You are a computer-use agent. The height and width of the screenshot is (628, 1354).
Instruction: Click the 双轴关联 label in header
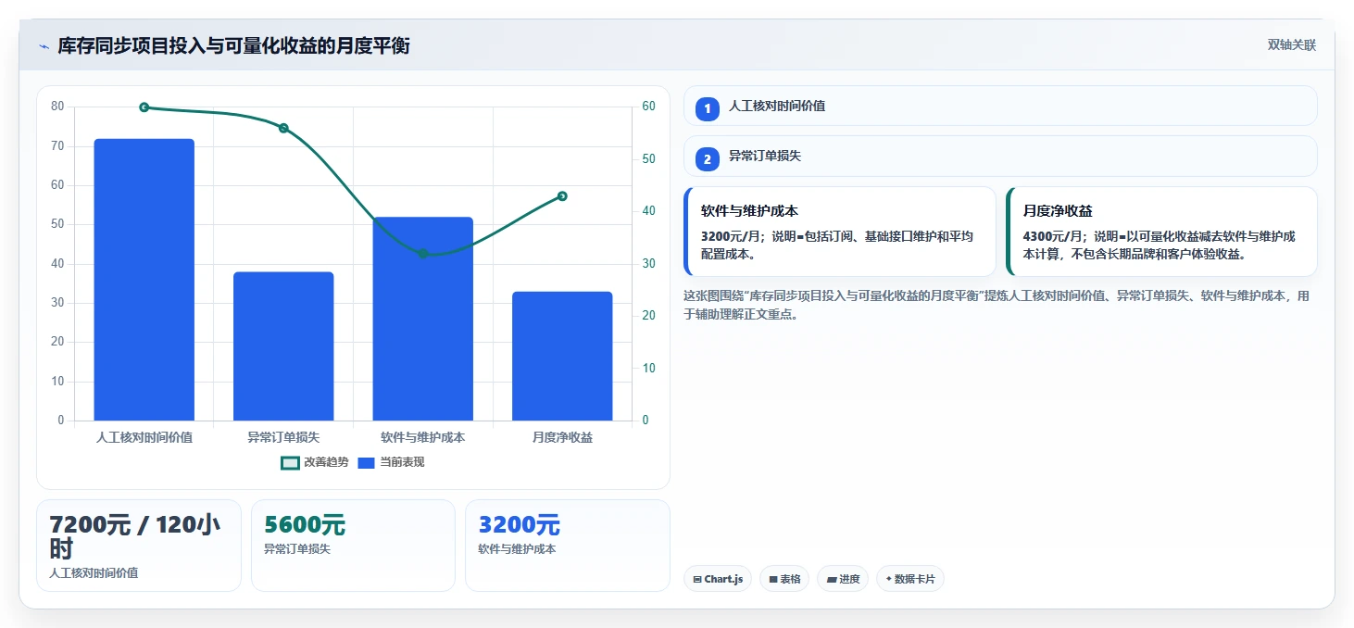1291,45
